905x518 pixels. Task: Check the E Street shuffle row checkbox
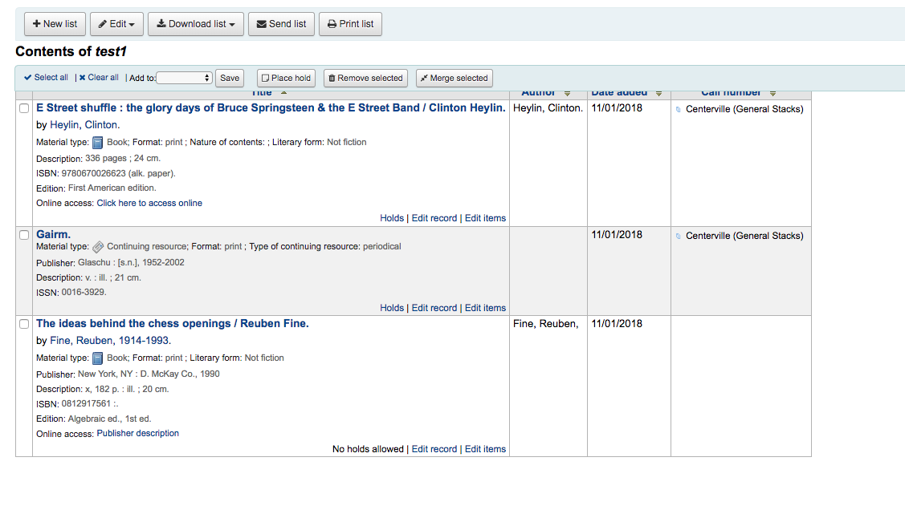(24, 109)
